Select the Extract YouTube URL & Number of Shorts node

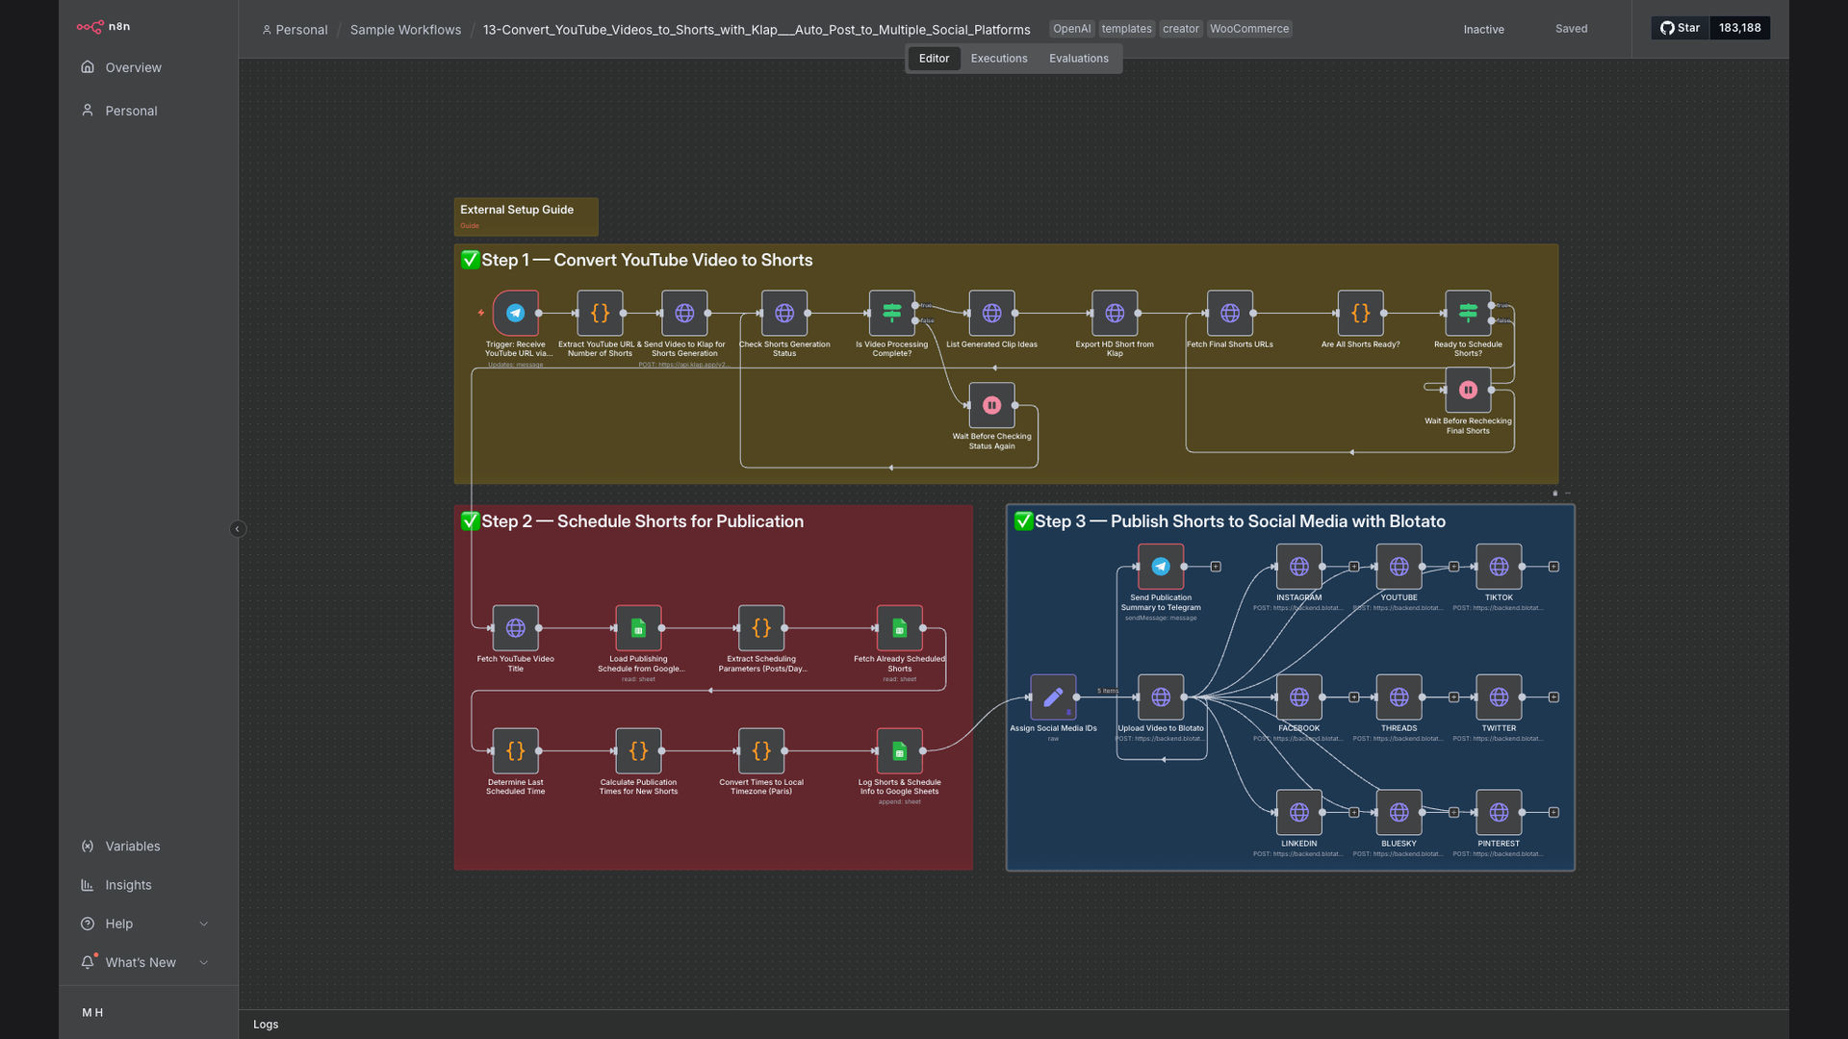(600, 313)
